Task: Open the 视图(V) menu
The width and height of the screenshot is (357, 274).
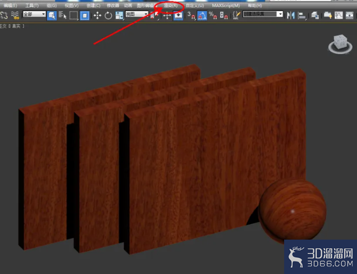Action: [72, 5]
